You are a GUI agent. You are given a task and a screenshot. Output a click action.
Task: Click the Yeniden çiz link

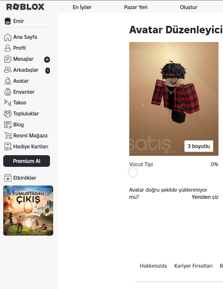[205, 197]
